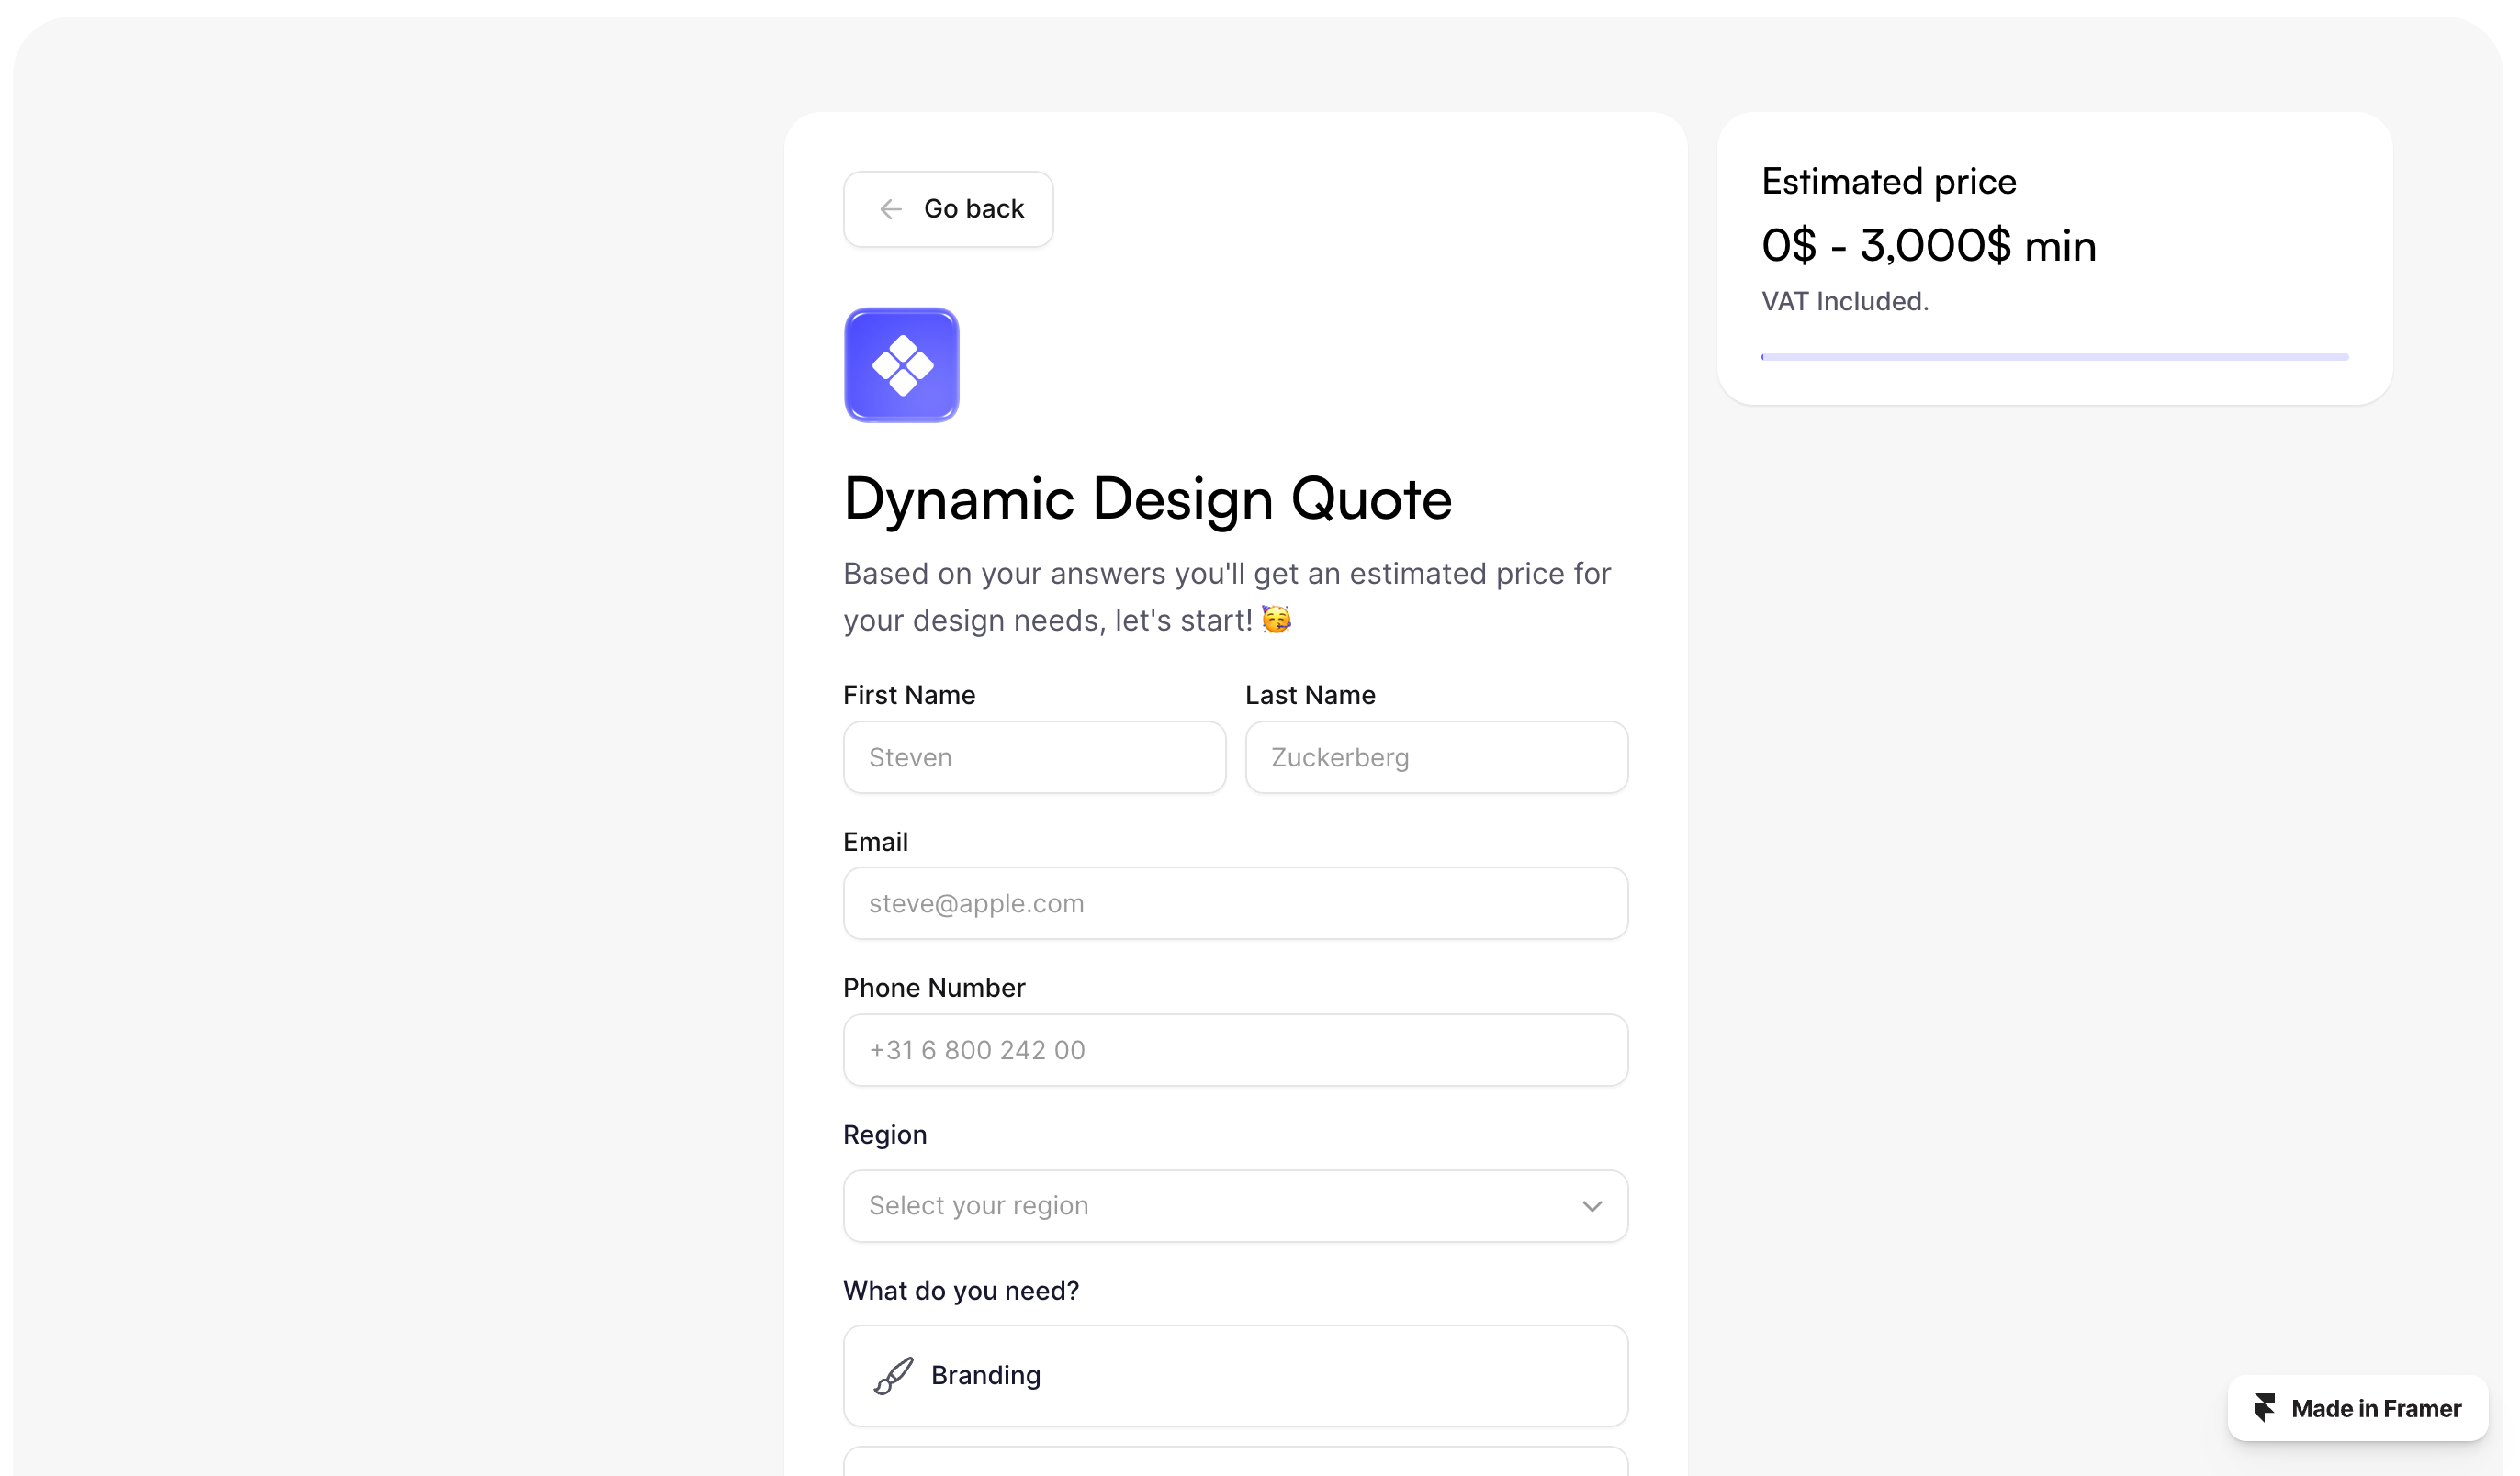Open the Made in Framer badge link
This screenshot has height=1476, width=2520.
pos(2357,1408)
